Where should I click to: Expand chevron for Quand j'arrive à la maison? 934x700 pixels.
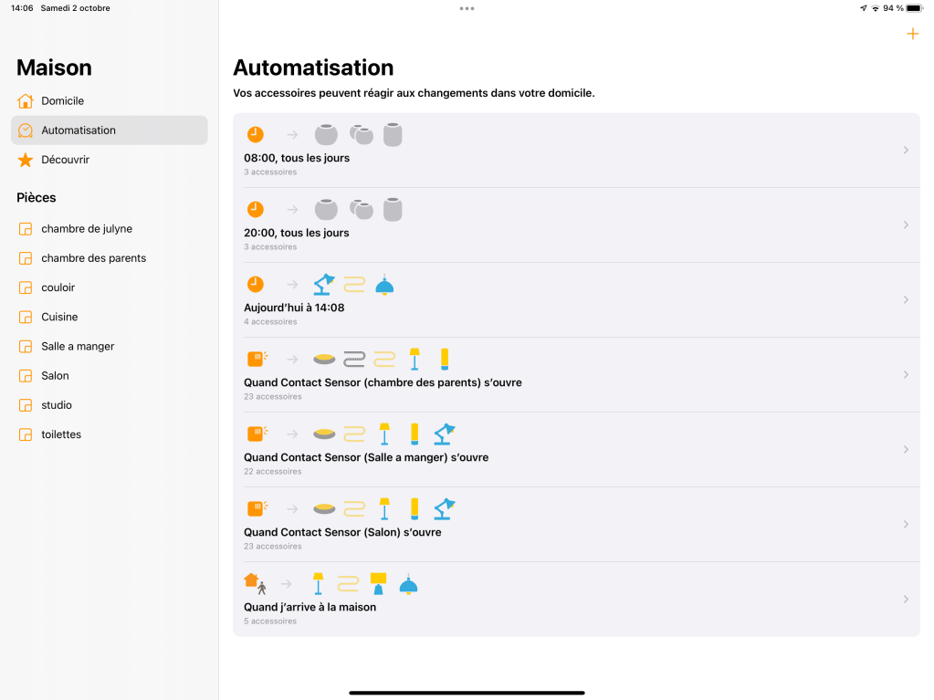click(905, 599)
